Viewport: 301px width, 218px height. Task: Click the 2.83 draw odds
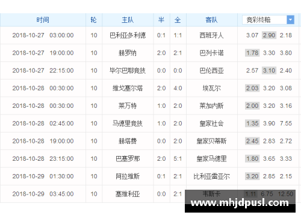click(269, 141)
